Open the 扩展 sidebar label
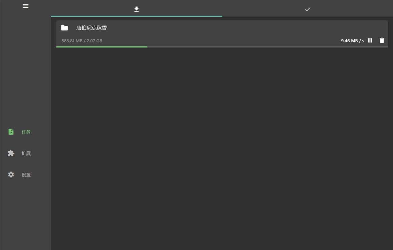This screenshot has width=393, height=250. (x=26, y=153)
